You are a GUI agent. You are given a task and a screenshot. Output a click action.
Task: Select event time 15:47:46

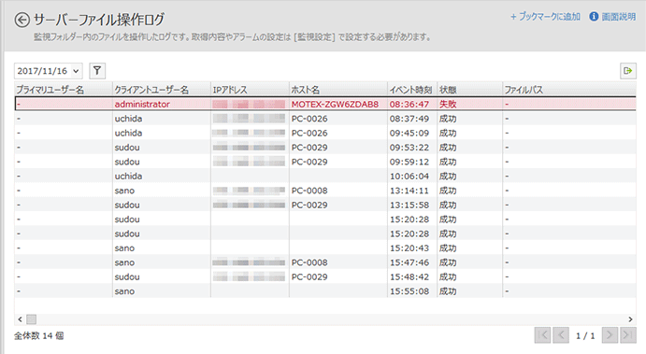[409, 262]
